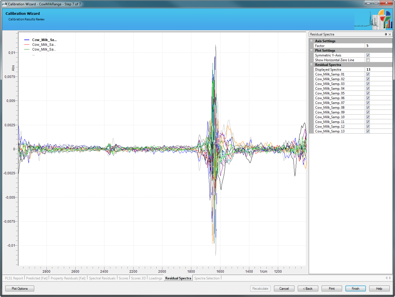Edit the Factor value field
Viewport: 395px width, 297px height.
pyautogui.click(x=378, y=46)
